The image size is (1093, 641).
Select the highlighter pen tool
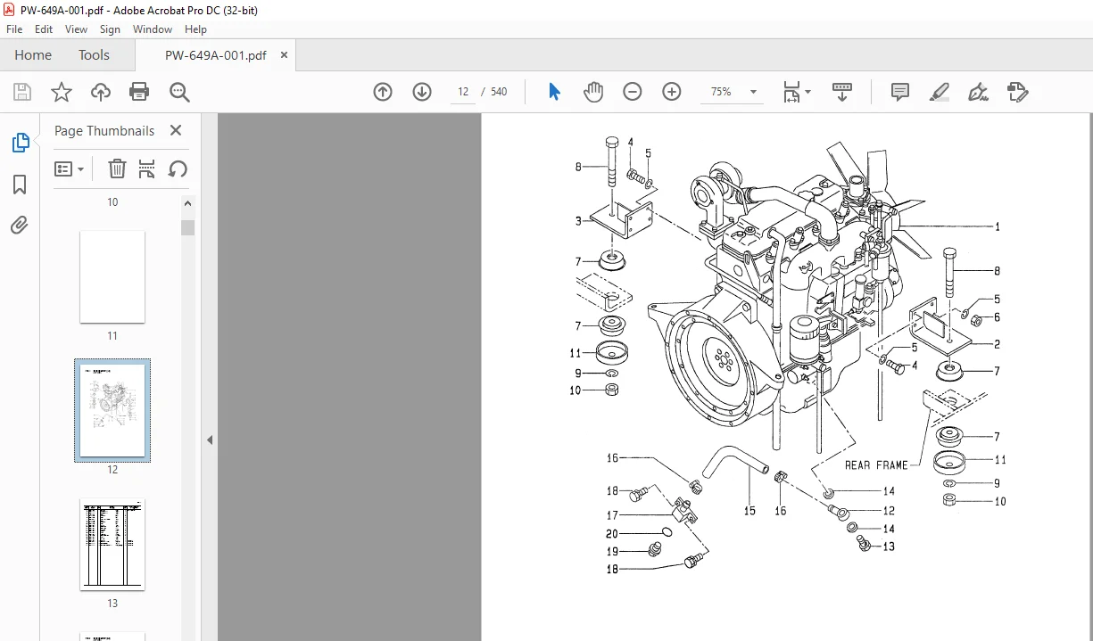tap(939, 92)
